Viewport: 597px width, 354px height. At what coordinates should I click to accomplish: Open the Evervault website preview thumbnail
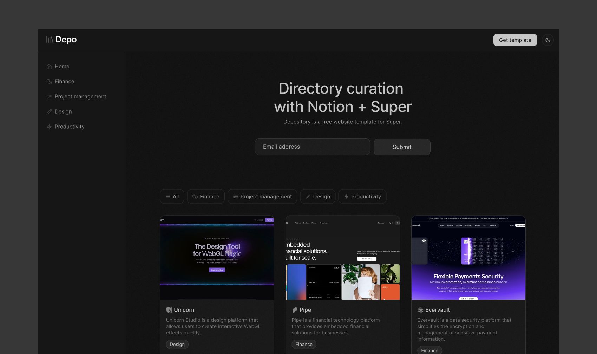pyautogui.click(x=468, y=258)
